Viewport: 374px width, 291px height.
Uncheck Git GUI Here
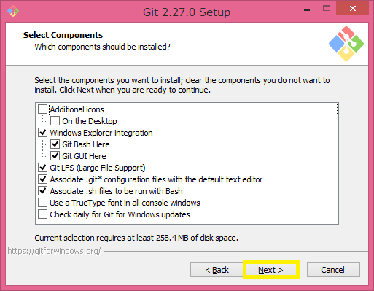point(55,156)
